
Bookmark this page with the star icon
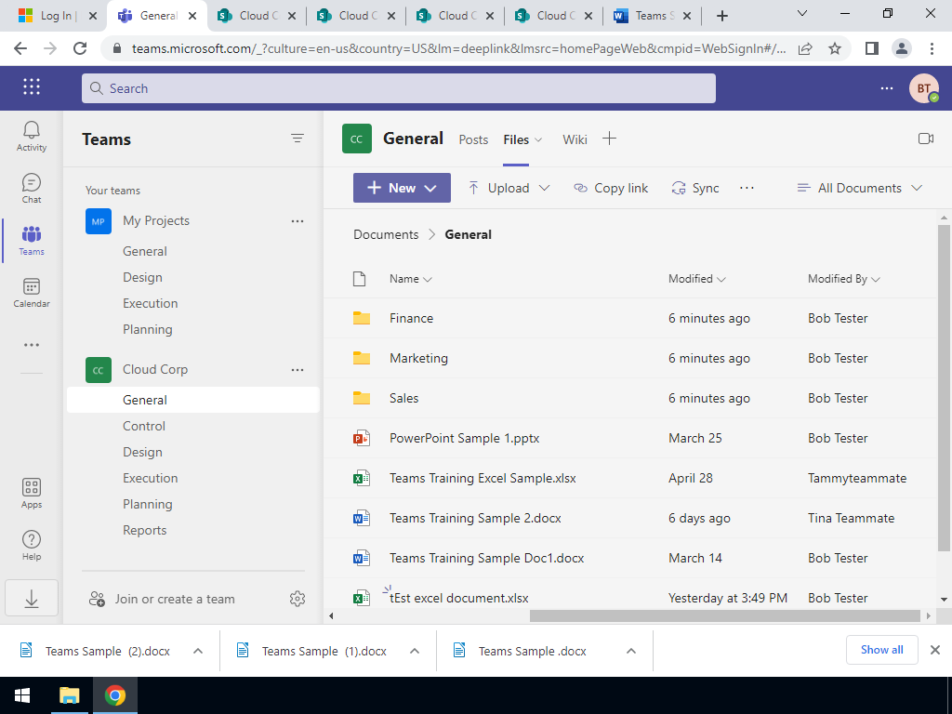pos(835,48)
